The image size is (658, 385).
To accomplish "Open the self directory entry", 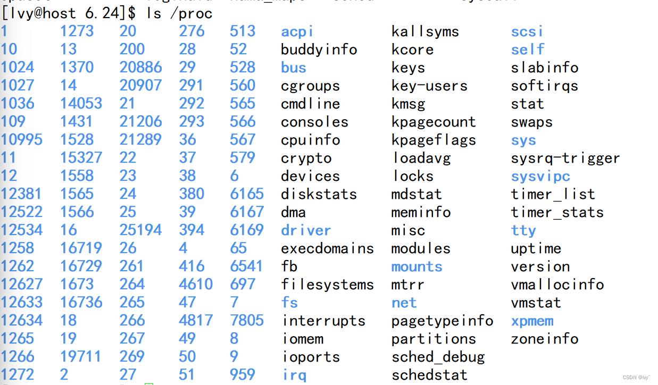I will 528,49.
